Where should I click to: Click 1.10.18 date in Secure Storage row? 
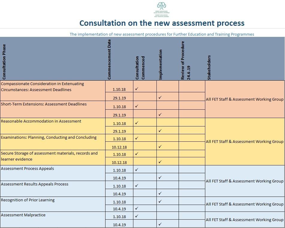(x=119, y=154)
